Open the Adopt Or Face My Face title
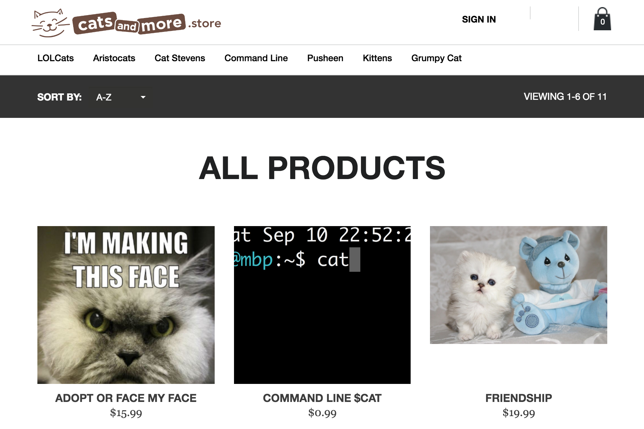This screenshot has height=429, width=644. click(x=126, y=398)
